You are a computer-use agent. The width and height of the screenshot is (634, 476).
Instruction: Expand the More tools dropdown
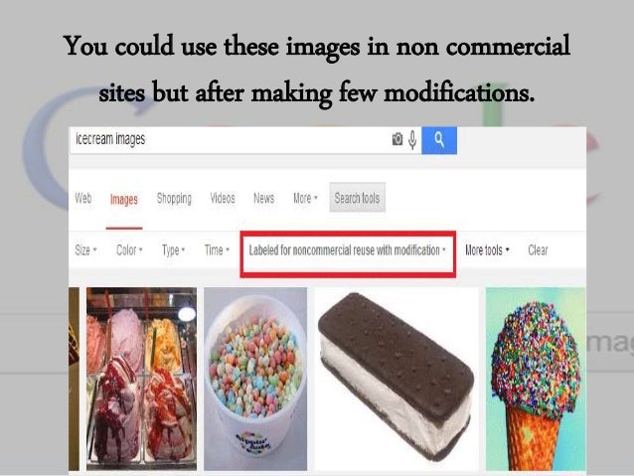(487, 250)
